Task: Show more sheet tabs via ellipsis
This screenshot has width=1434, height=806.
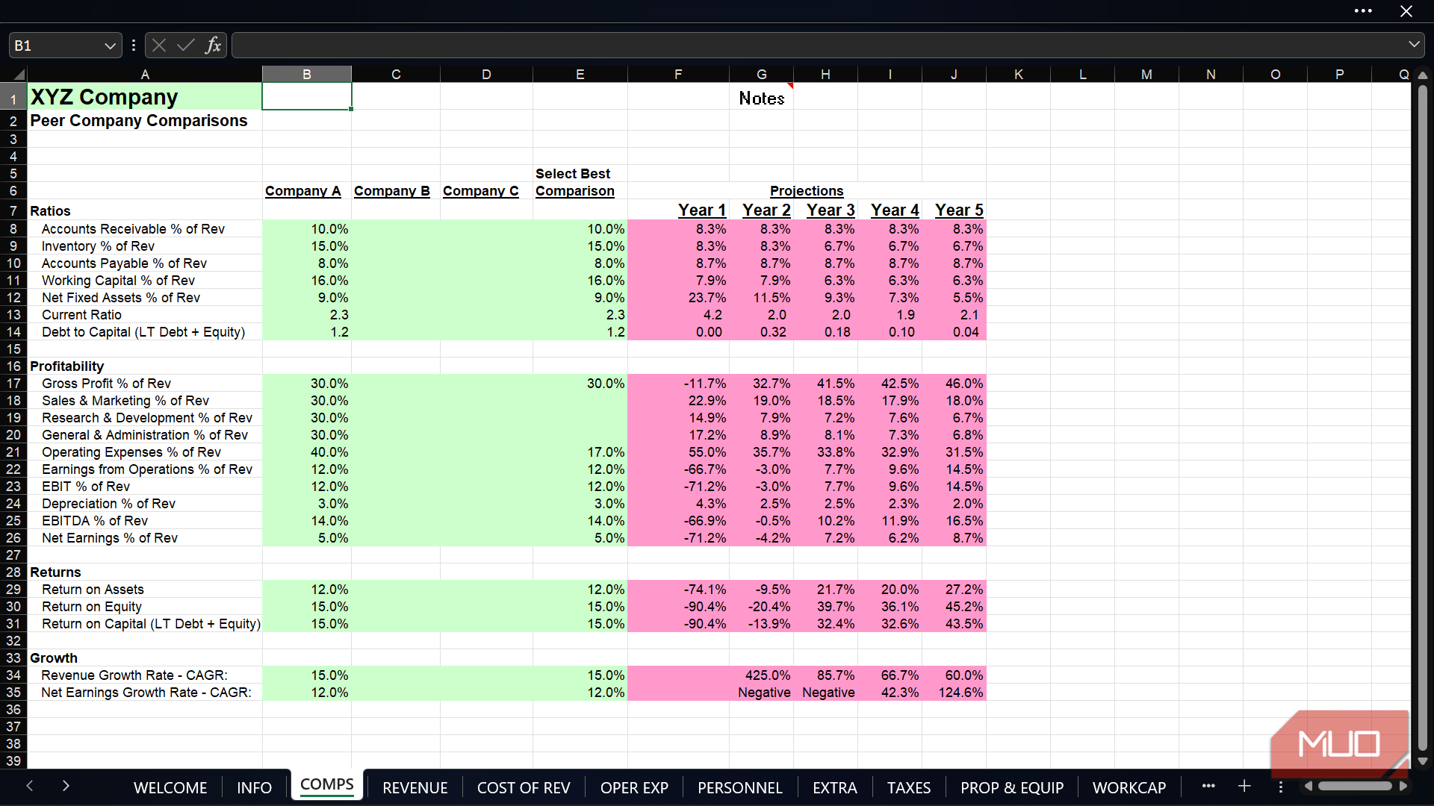Action: pyautogui.click(x=1208, y=786)
